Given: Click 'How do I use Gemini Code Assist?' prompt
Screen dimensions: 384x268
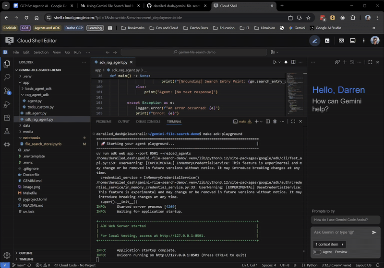Looking at the screenshot, I should pos(340,219).
